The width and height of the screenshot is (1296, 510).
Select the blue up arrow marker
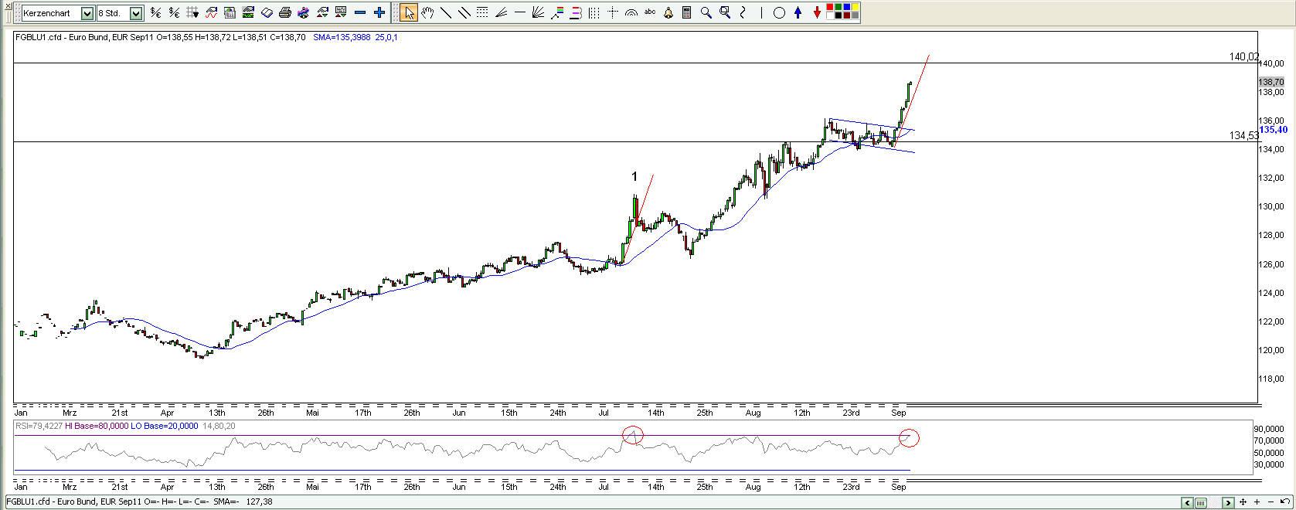click(x=798, y=12)
